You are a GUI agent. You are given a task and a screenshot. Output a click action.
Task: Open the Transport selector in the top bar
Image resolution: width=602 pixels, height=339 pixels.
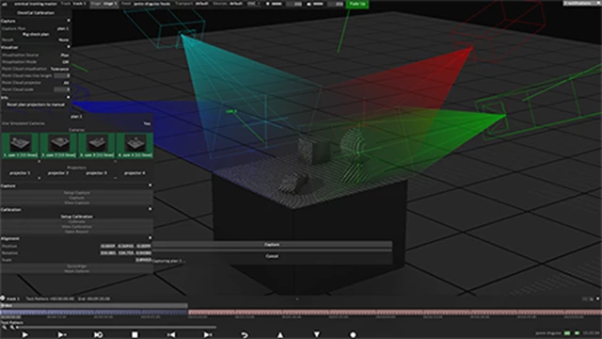tap(192, 4)
